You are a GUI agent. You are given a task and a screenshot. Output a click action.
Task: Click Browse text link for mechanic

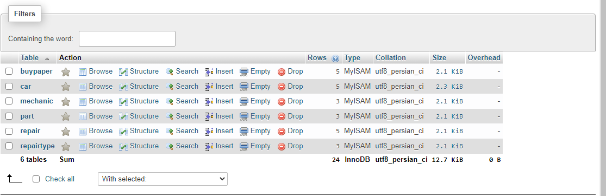pyautogui.click(x=101, y=101)
